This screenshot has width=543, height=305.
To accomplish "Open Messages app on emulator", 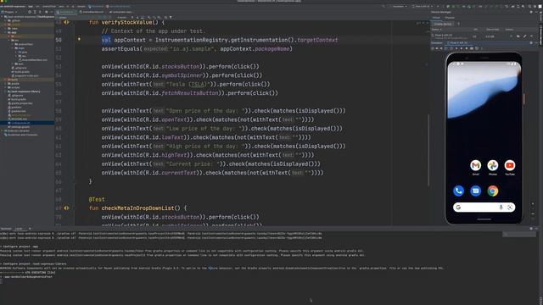I will [475, 191].
